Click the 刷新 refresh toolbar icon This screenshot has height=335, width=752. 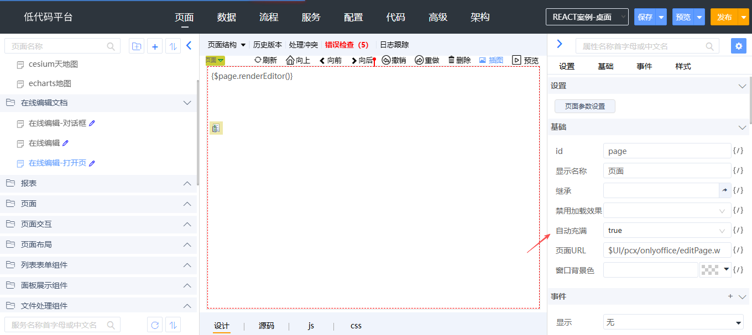click(258, 60)
